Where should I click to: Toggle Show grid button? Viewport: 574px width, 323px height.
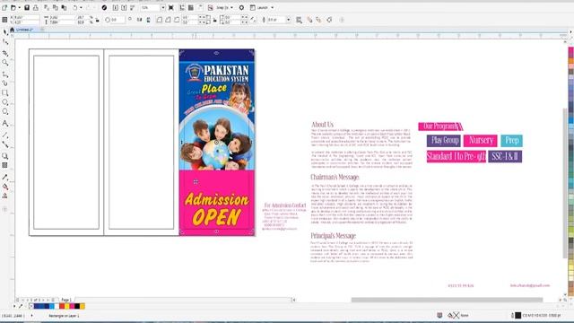point(191,8)
